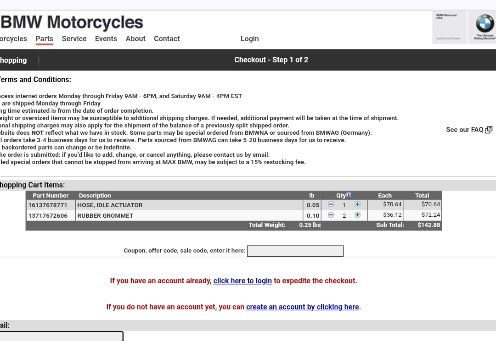Open the FAQ external link icon
496x341 pixels.
point(489,130)
